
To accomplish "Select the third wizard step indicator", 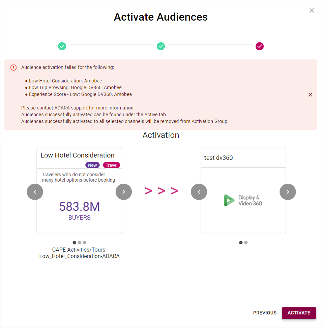I will (x=260, y=46).
